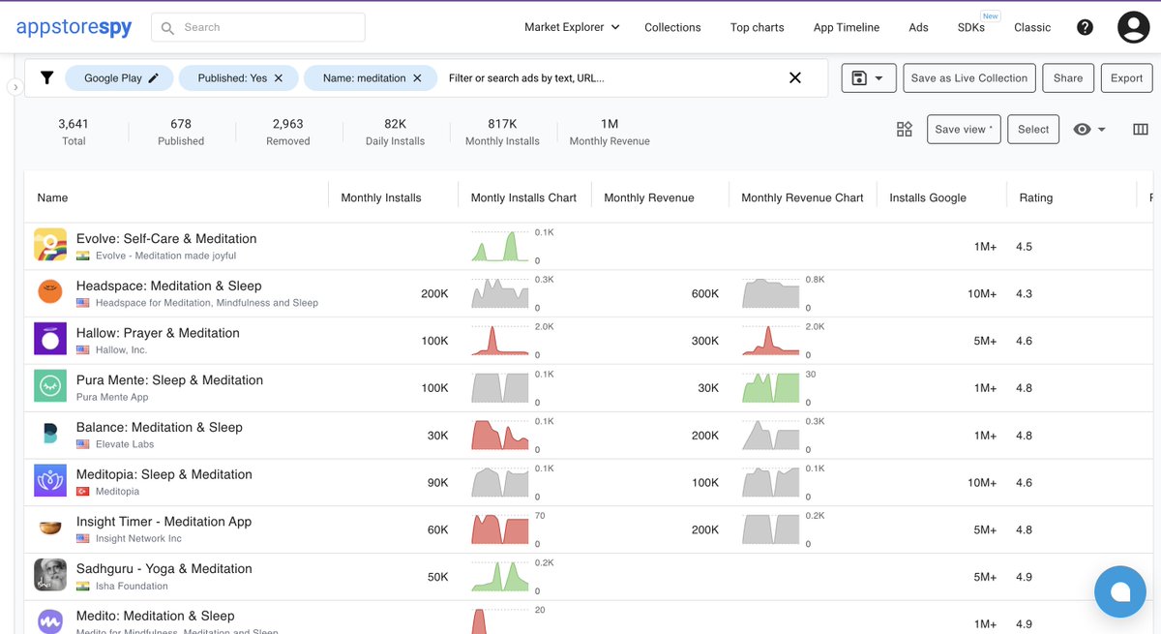Viewport: 1161px width, 634px height.
Task: Click Isha Foundation publisher name
Action: (132, 587)
